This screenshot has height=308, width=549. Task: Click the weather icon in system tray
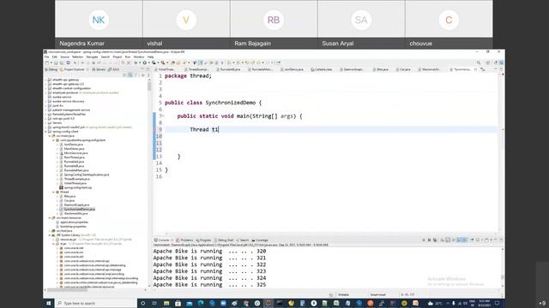431,304
